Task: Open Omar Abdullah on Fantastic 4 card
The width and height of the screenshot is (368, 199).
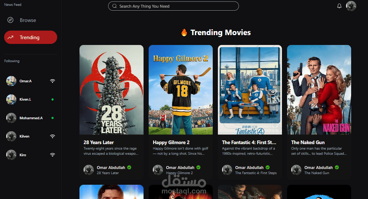Action: pos(249,168)
